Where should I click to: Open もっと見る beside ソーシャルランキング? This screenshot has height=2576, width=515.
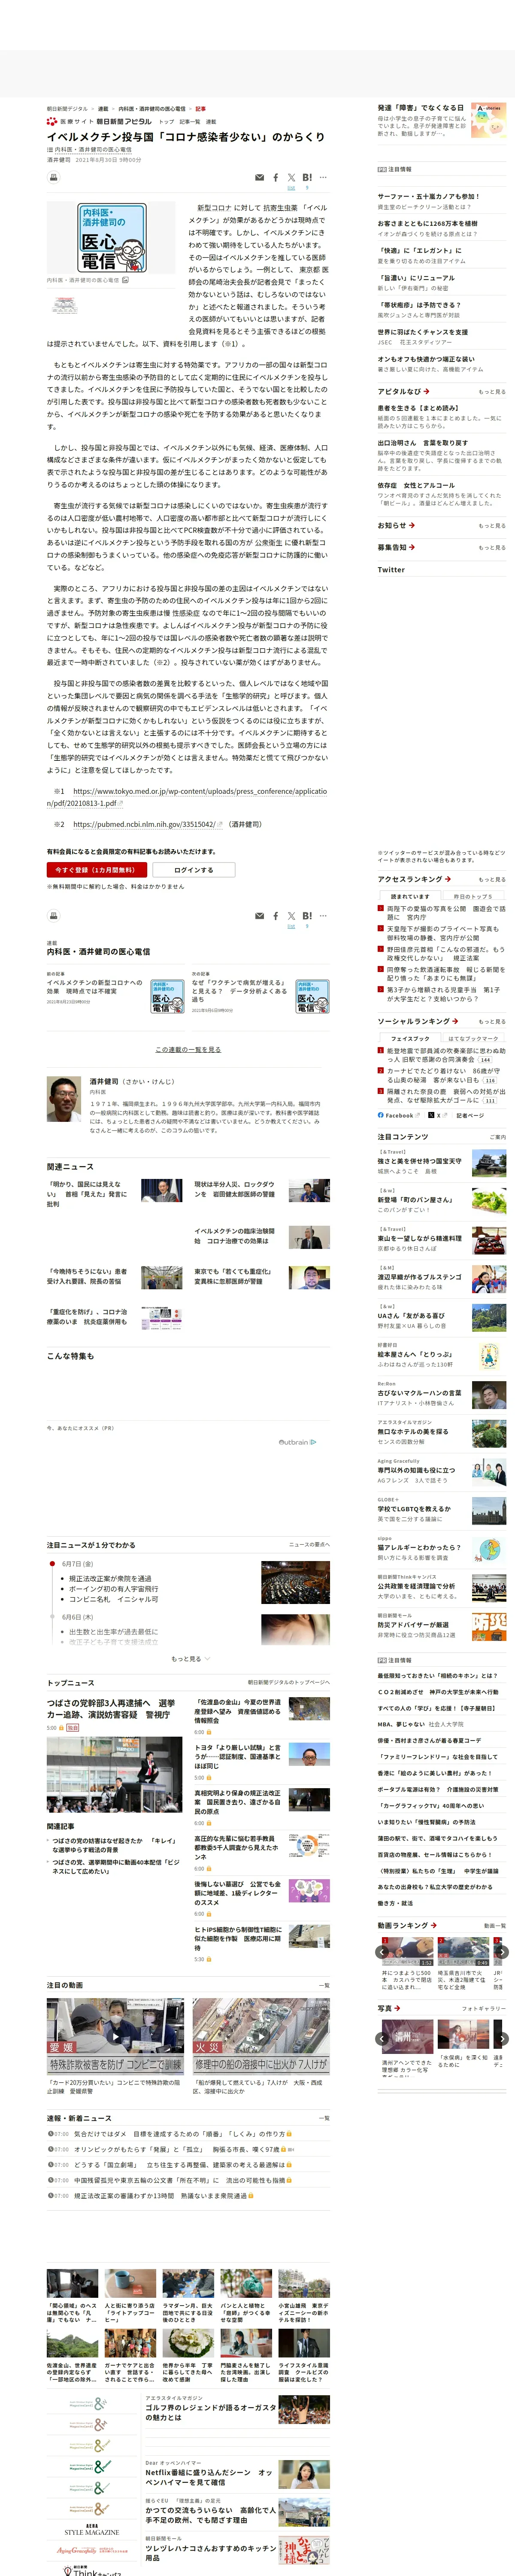tap(491, 1022)
